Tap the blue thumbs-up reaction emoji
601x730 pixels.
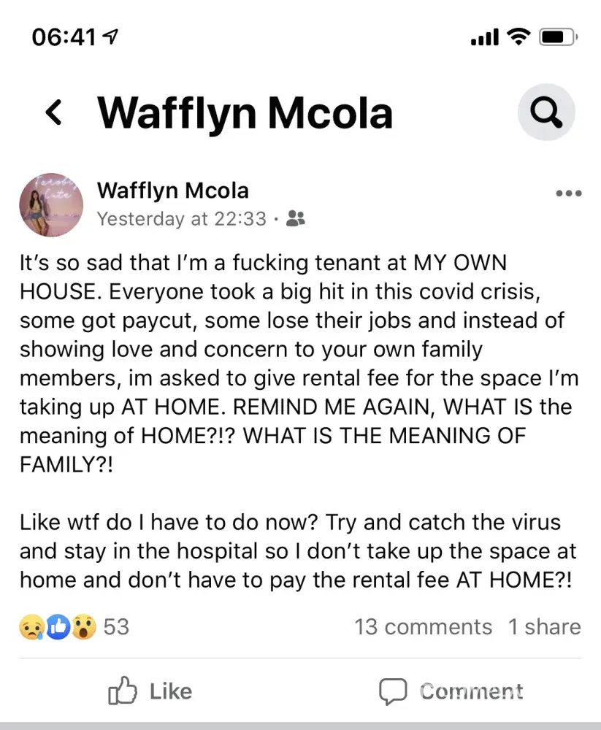click(58, 627)
